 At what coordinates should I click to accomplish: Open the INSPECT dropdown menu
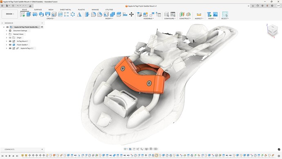(x=199, y=18)
